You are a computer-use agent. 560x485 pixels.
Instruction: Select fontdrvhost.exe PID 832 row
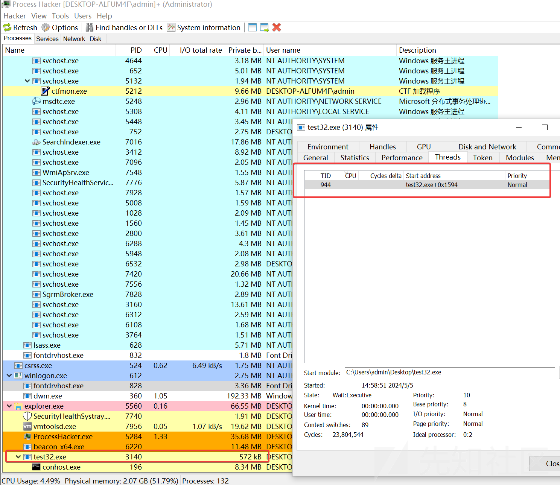pos(147,355)
